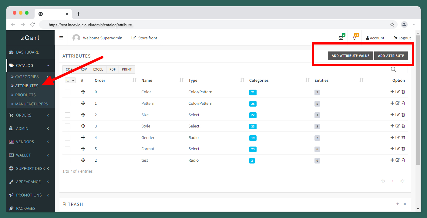
Task: Export the table using Excel button
Action: [98, 69]
